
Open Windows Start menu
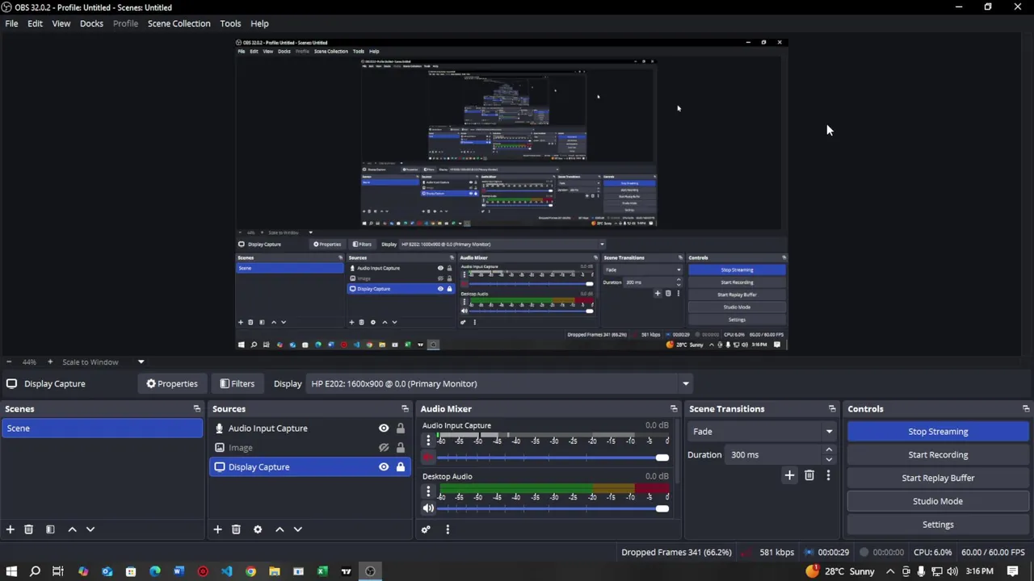click(x=11, y=571)
